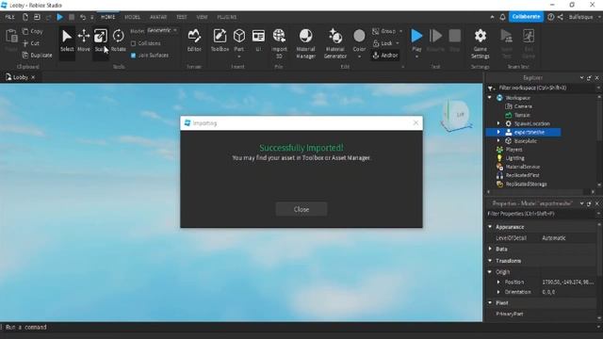Screen dimensions: 603x339
Task: Click the large Play button in ribbon
Action: (x=416, y=36)
